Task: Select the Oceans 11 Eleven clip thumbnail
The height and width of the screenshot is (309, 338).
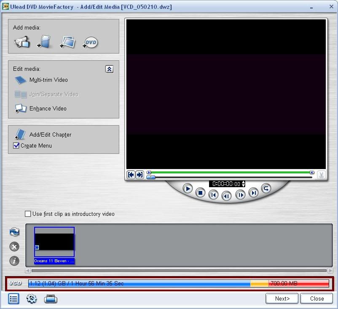Action: tap(54, 242)
